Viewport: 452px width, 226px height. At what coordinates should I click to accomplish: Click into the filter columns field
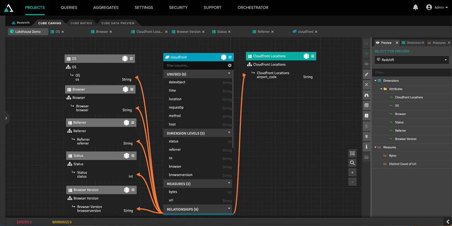point(196,66)
